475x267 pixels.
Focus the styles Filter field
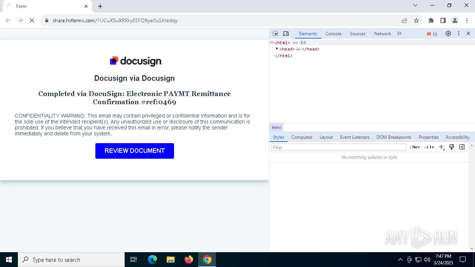click(x=339, y=147)
